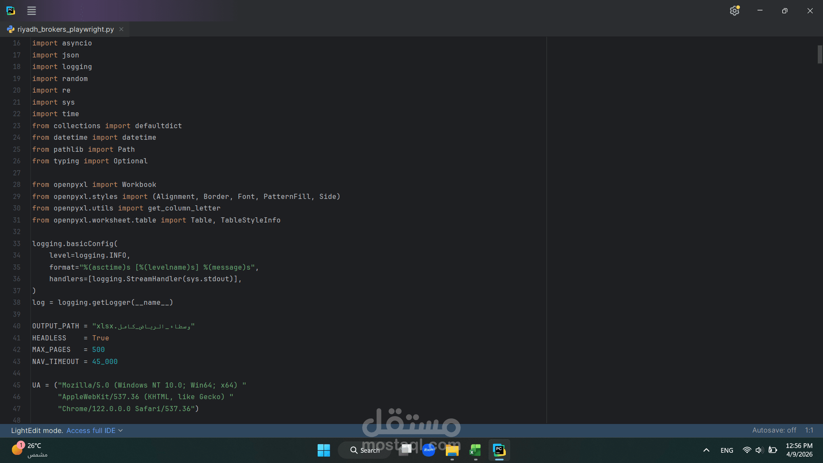Screen dimensions: 823x463
Task: Switch the ENG input language
Action: pyautogui.click(x=727, y=450)
